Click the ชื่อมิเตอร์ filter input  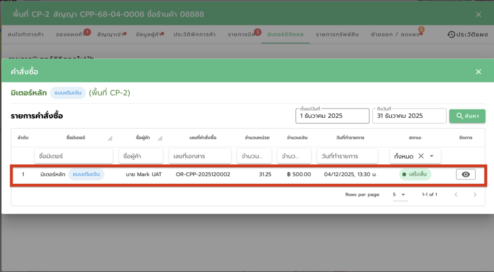tap(73, 156)
